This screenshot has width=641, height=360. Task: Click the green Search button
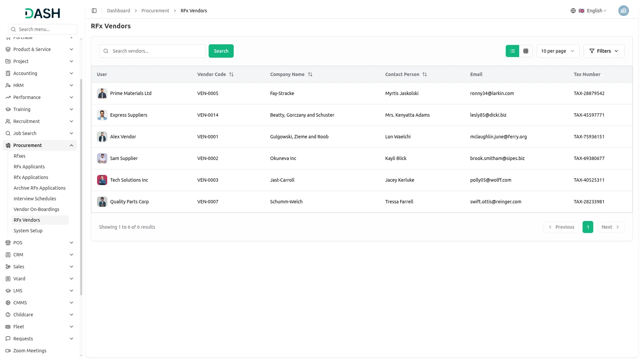pyautogui.click(x=221, y=51)
